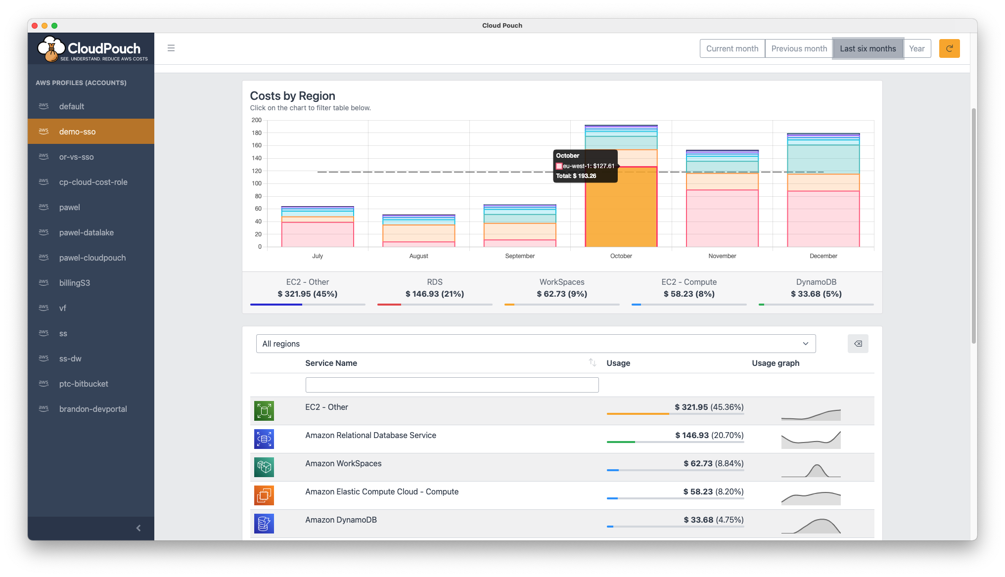Viewport: 1005px width, 577px height.
Task: Click the clear filter backspace icon
Action: pos(858,344)
